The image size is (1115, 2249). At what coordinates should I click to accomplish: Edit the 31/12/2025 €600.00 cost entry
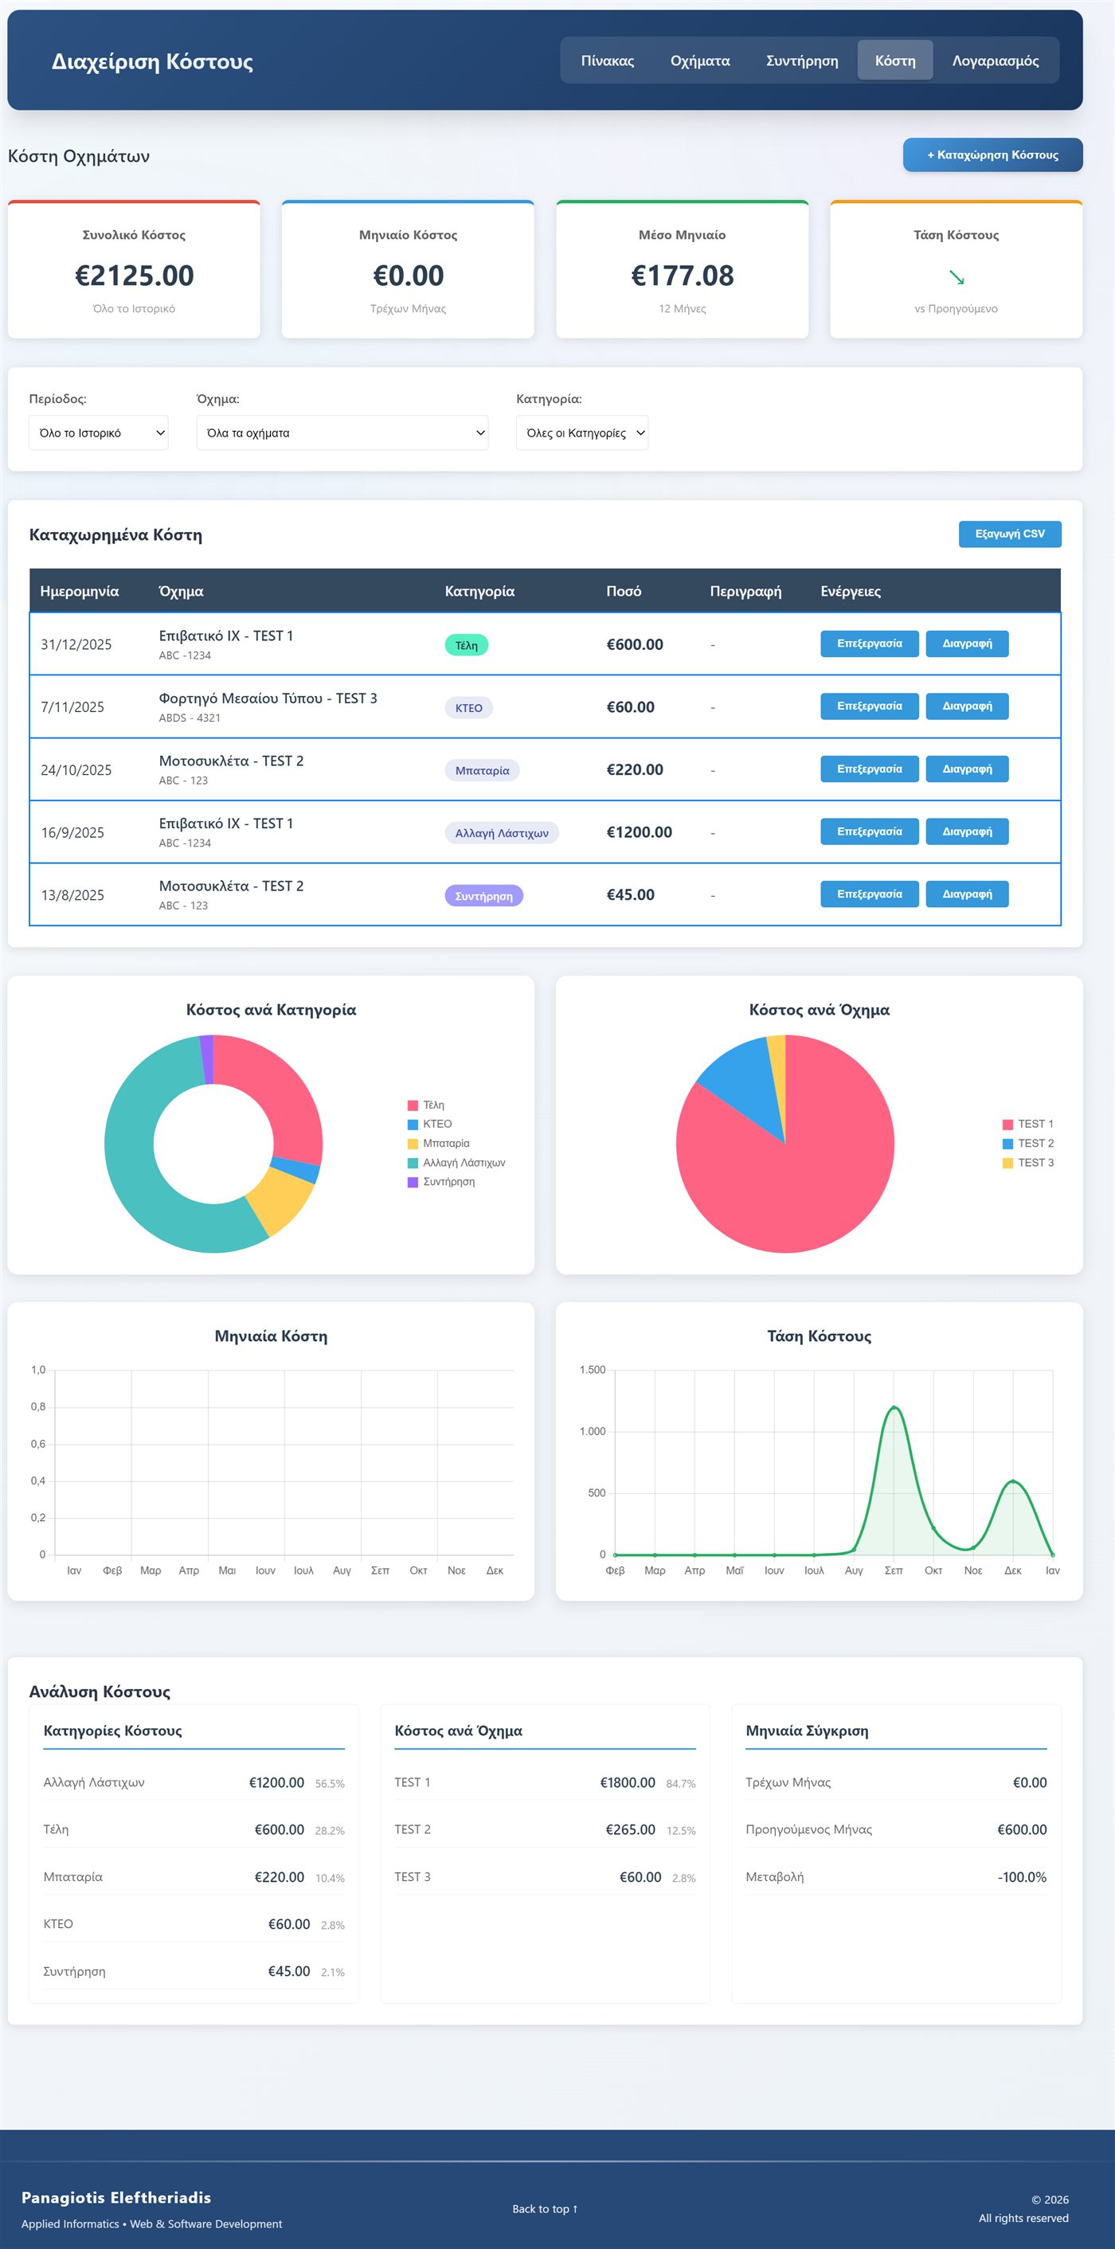(870, 643)
